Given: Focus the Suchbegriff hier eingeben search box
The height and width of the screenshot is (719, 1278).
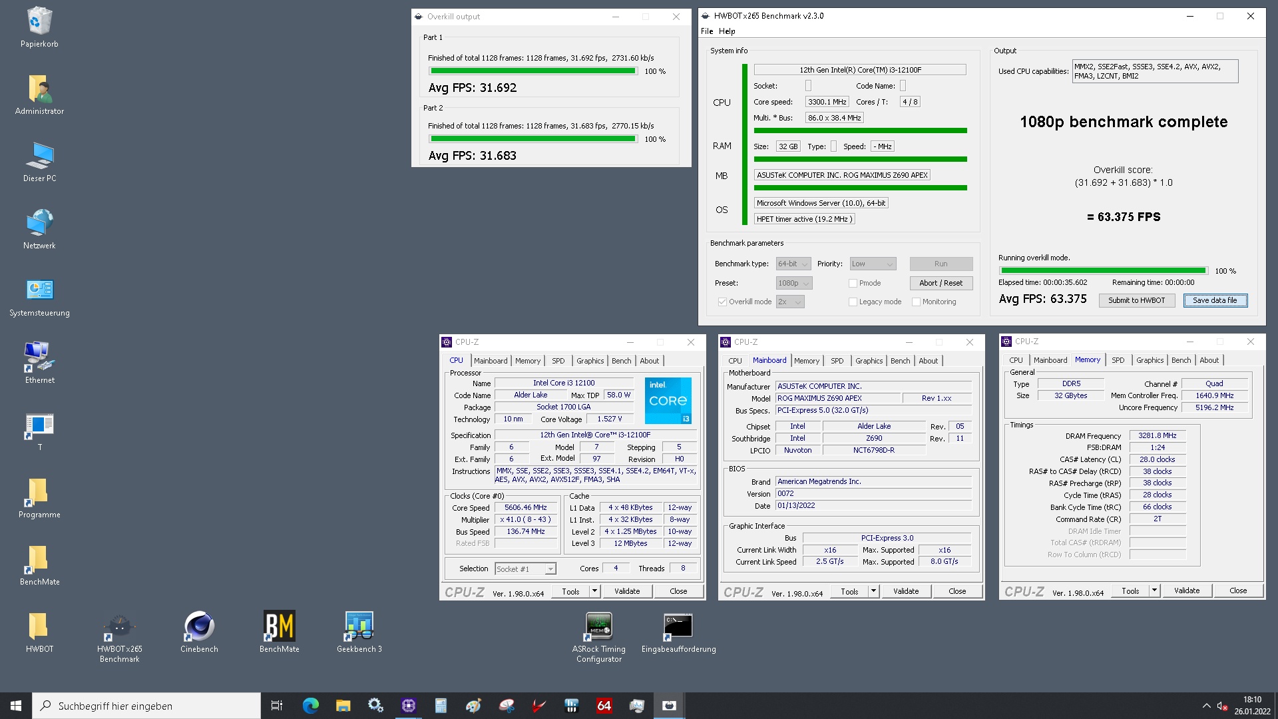Looking at the screenshot, I should coord(146,706).
